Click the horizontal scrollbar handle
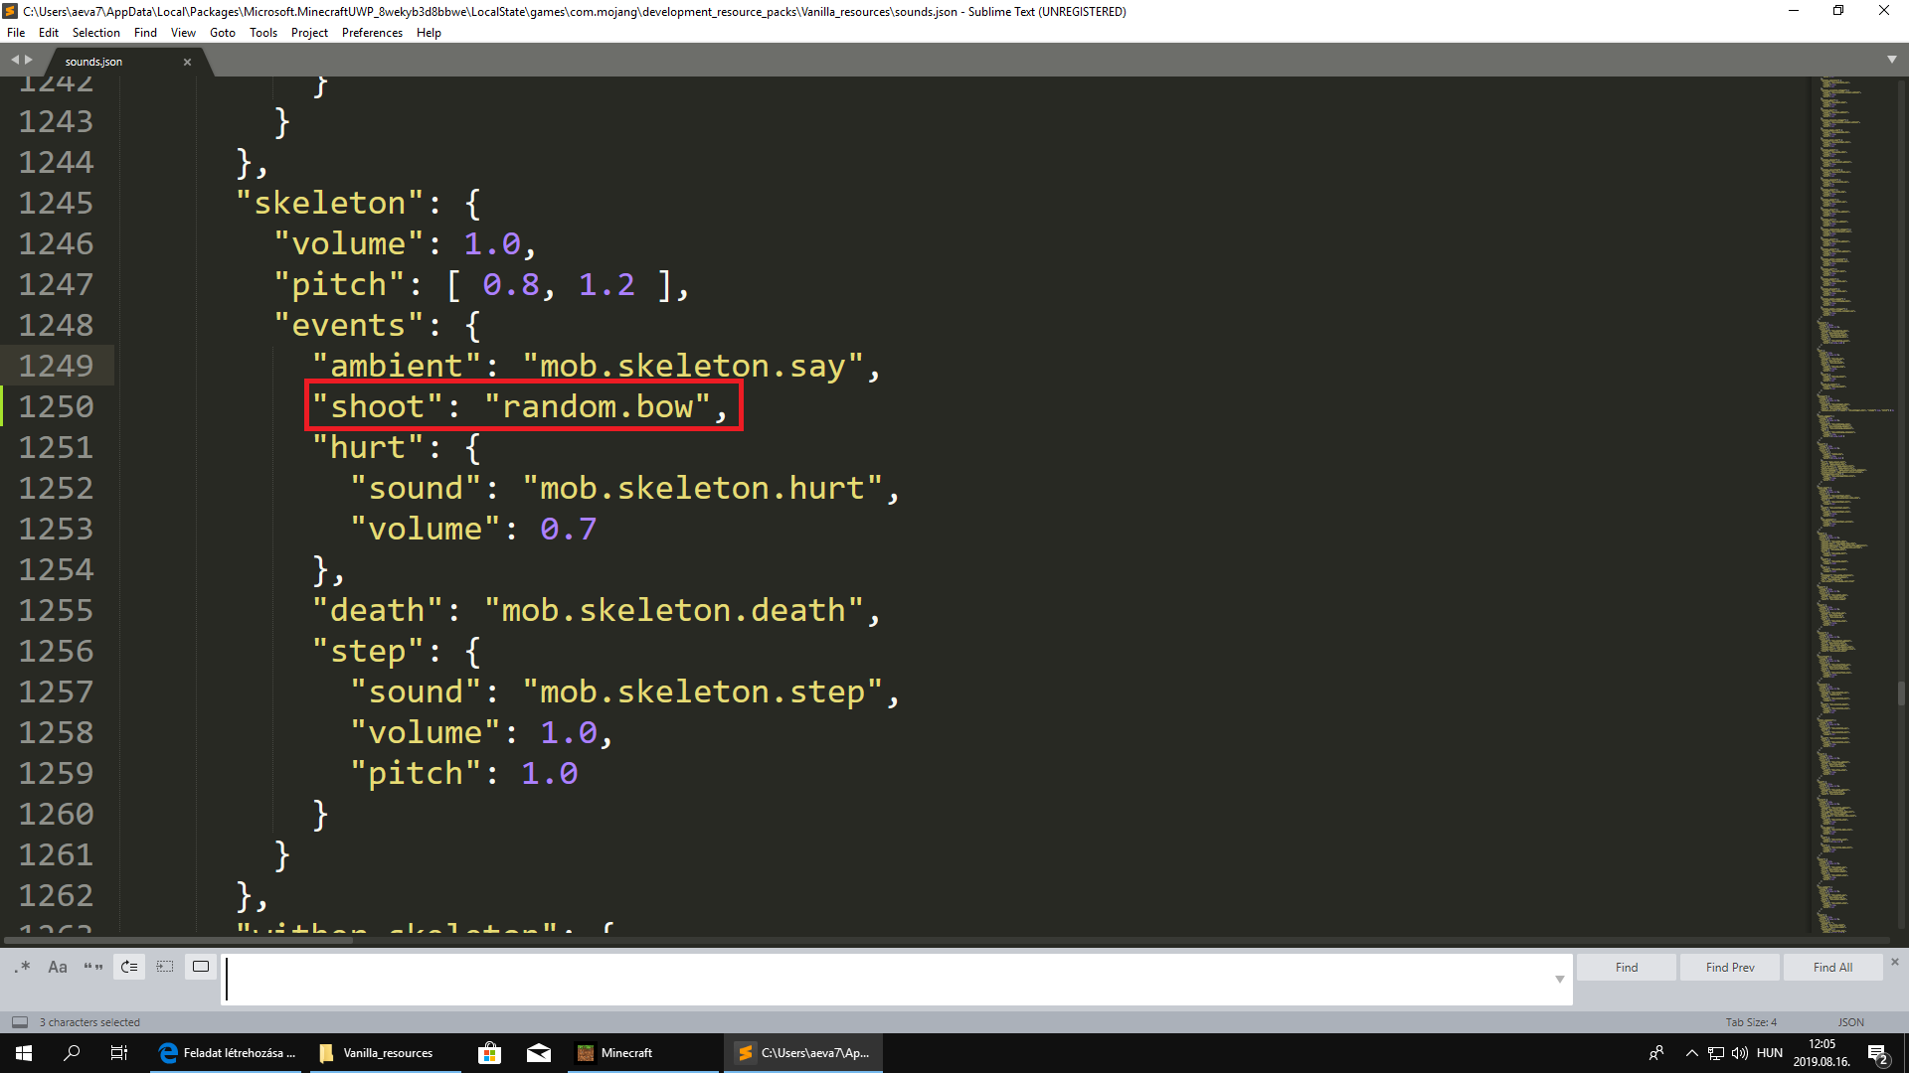 click(179, 939)
